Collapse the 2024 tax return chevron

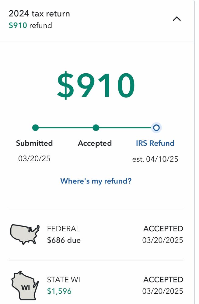[x=177, y=19]
